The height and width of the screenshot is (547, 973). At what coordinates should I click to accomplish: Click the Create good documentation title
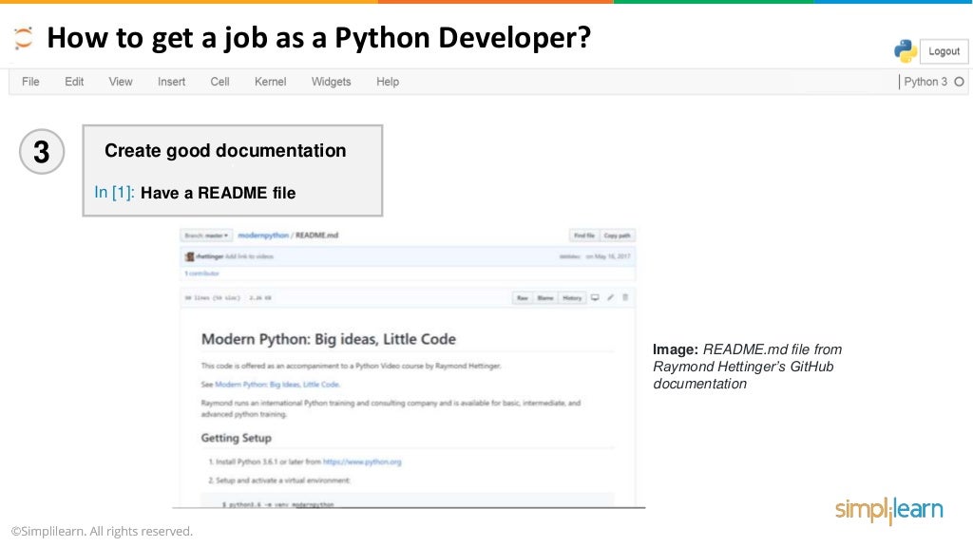(225, 151)
